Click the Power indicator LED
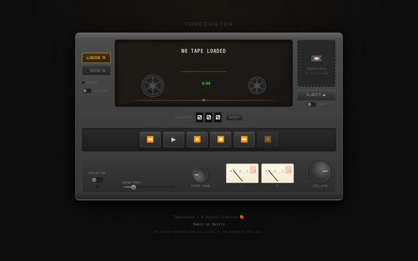418x261 pixels. 83,83
